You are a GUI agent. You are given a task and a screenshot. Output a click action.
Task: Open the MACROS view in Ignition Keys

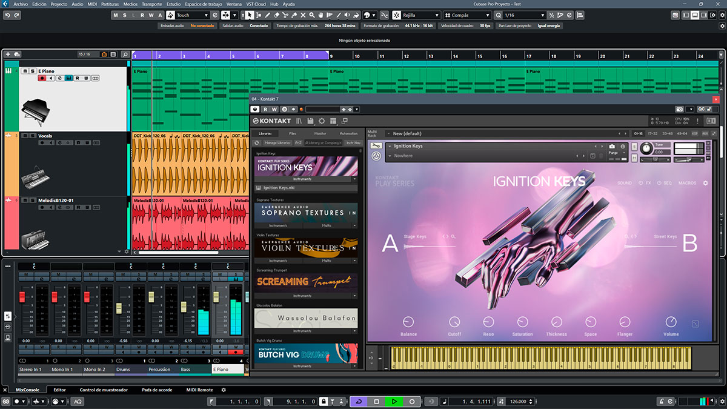688,183
